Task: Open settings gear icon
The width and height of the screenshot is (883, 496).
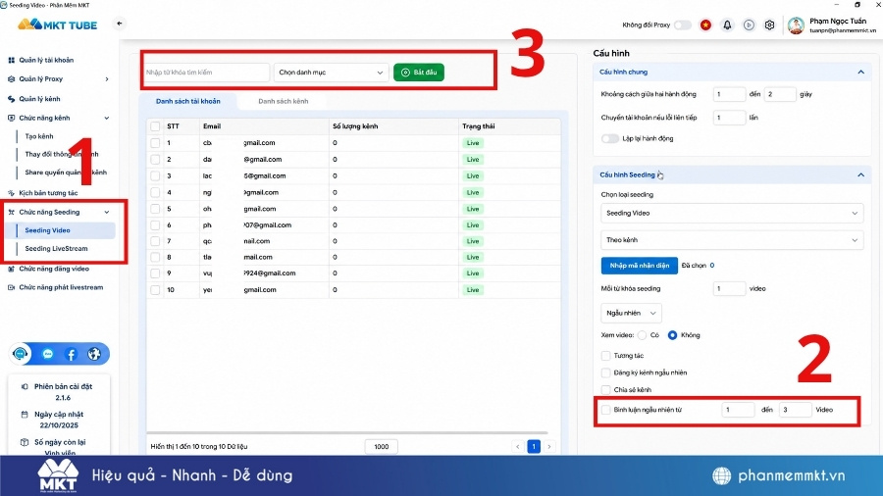Action: click(769, 25)
